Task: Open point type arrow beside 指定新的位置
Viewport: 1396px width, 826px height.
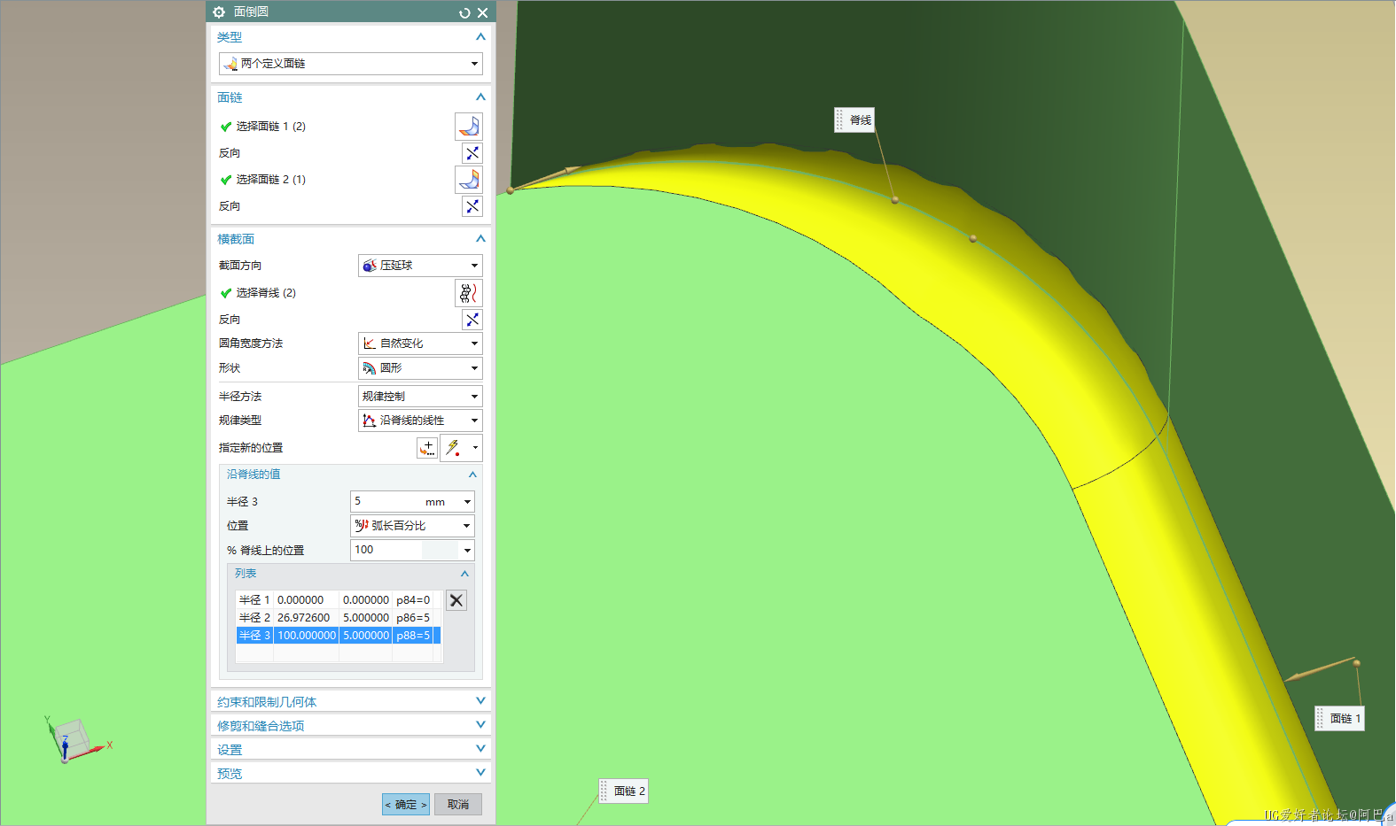Action: pyautogui.click(x=476, y=448)
